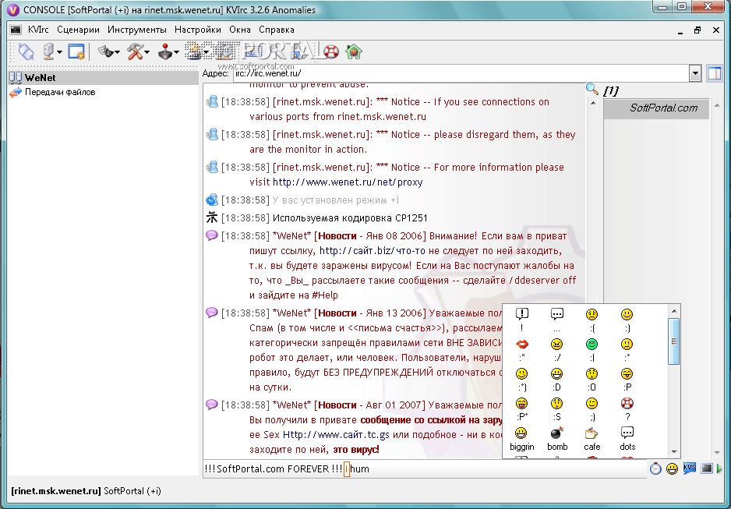Viewport: 731px width, 509px height.
Task: Click the console icon left of KVIrc menu
Action: point(16,30)
